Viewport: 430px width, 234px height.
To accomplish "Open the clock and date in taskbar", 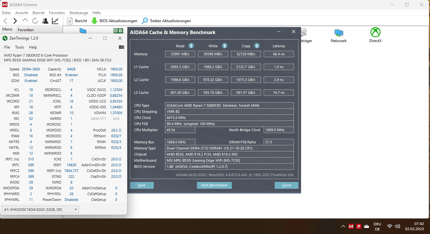I will point(415,226).
